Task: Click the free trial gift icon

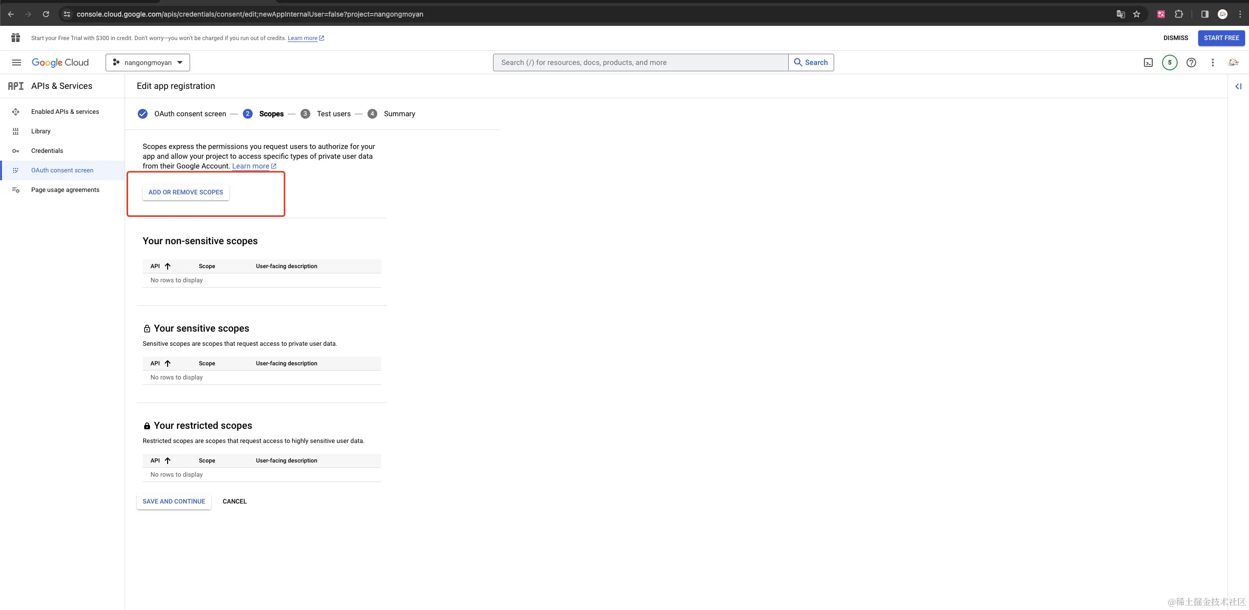Action: click(16, 38)
